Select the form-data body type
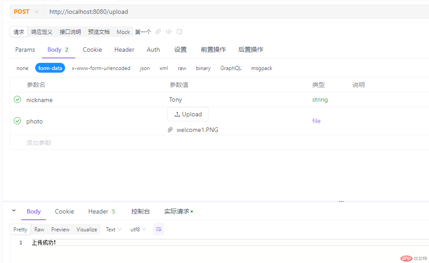Screen dimensions: 429x263 (x=50, y=68)
